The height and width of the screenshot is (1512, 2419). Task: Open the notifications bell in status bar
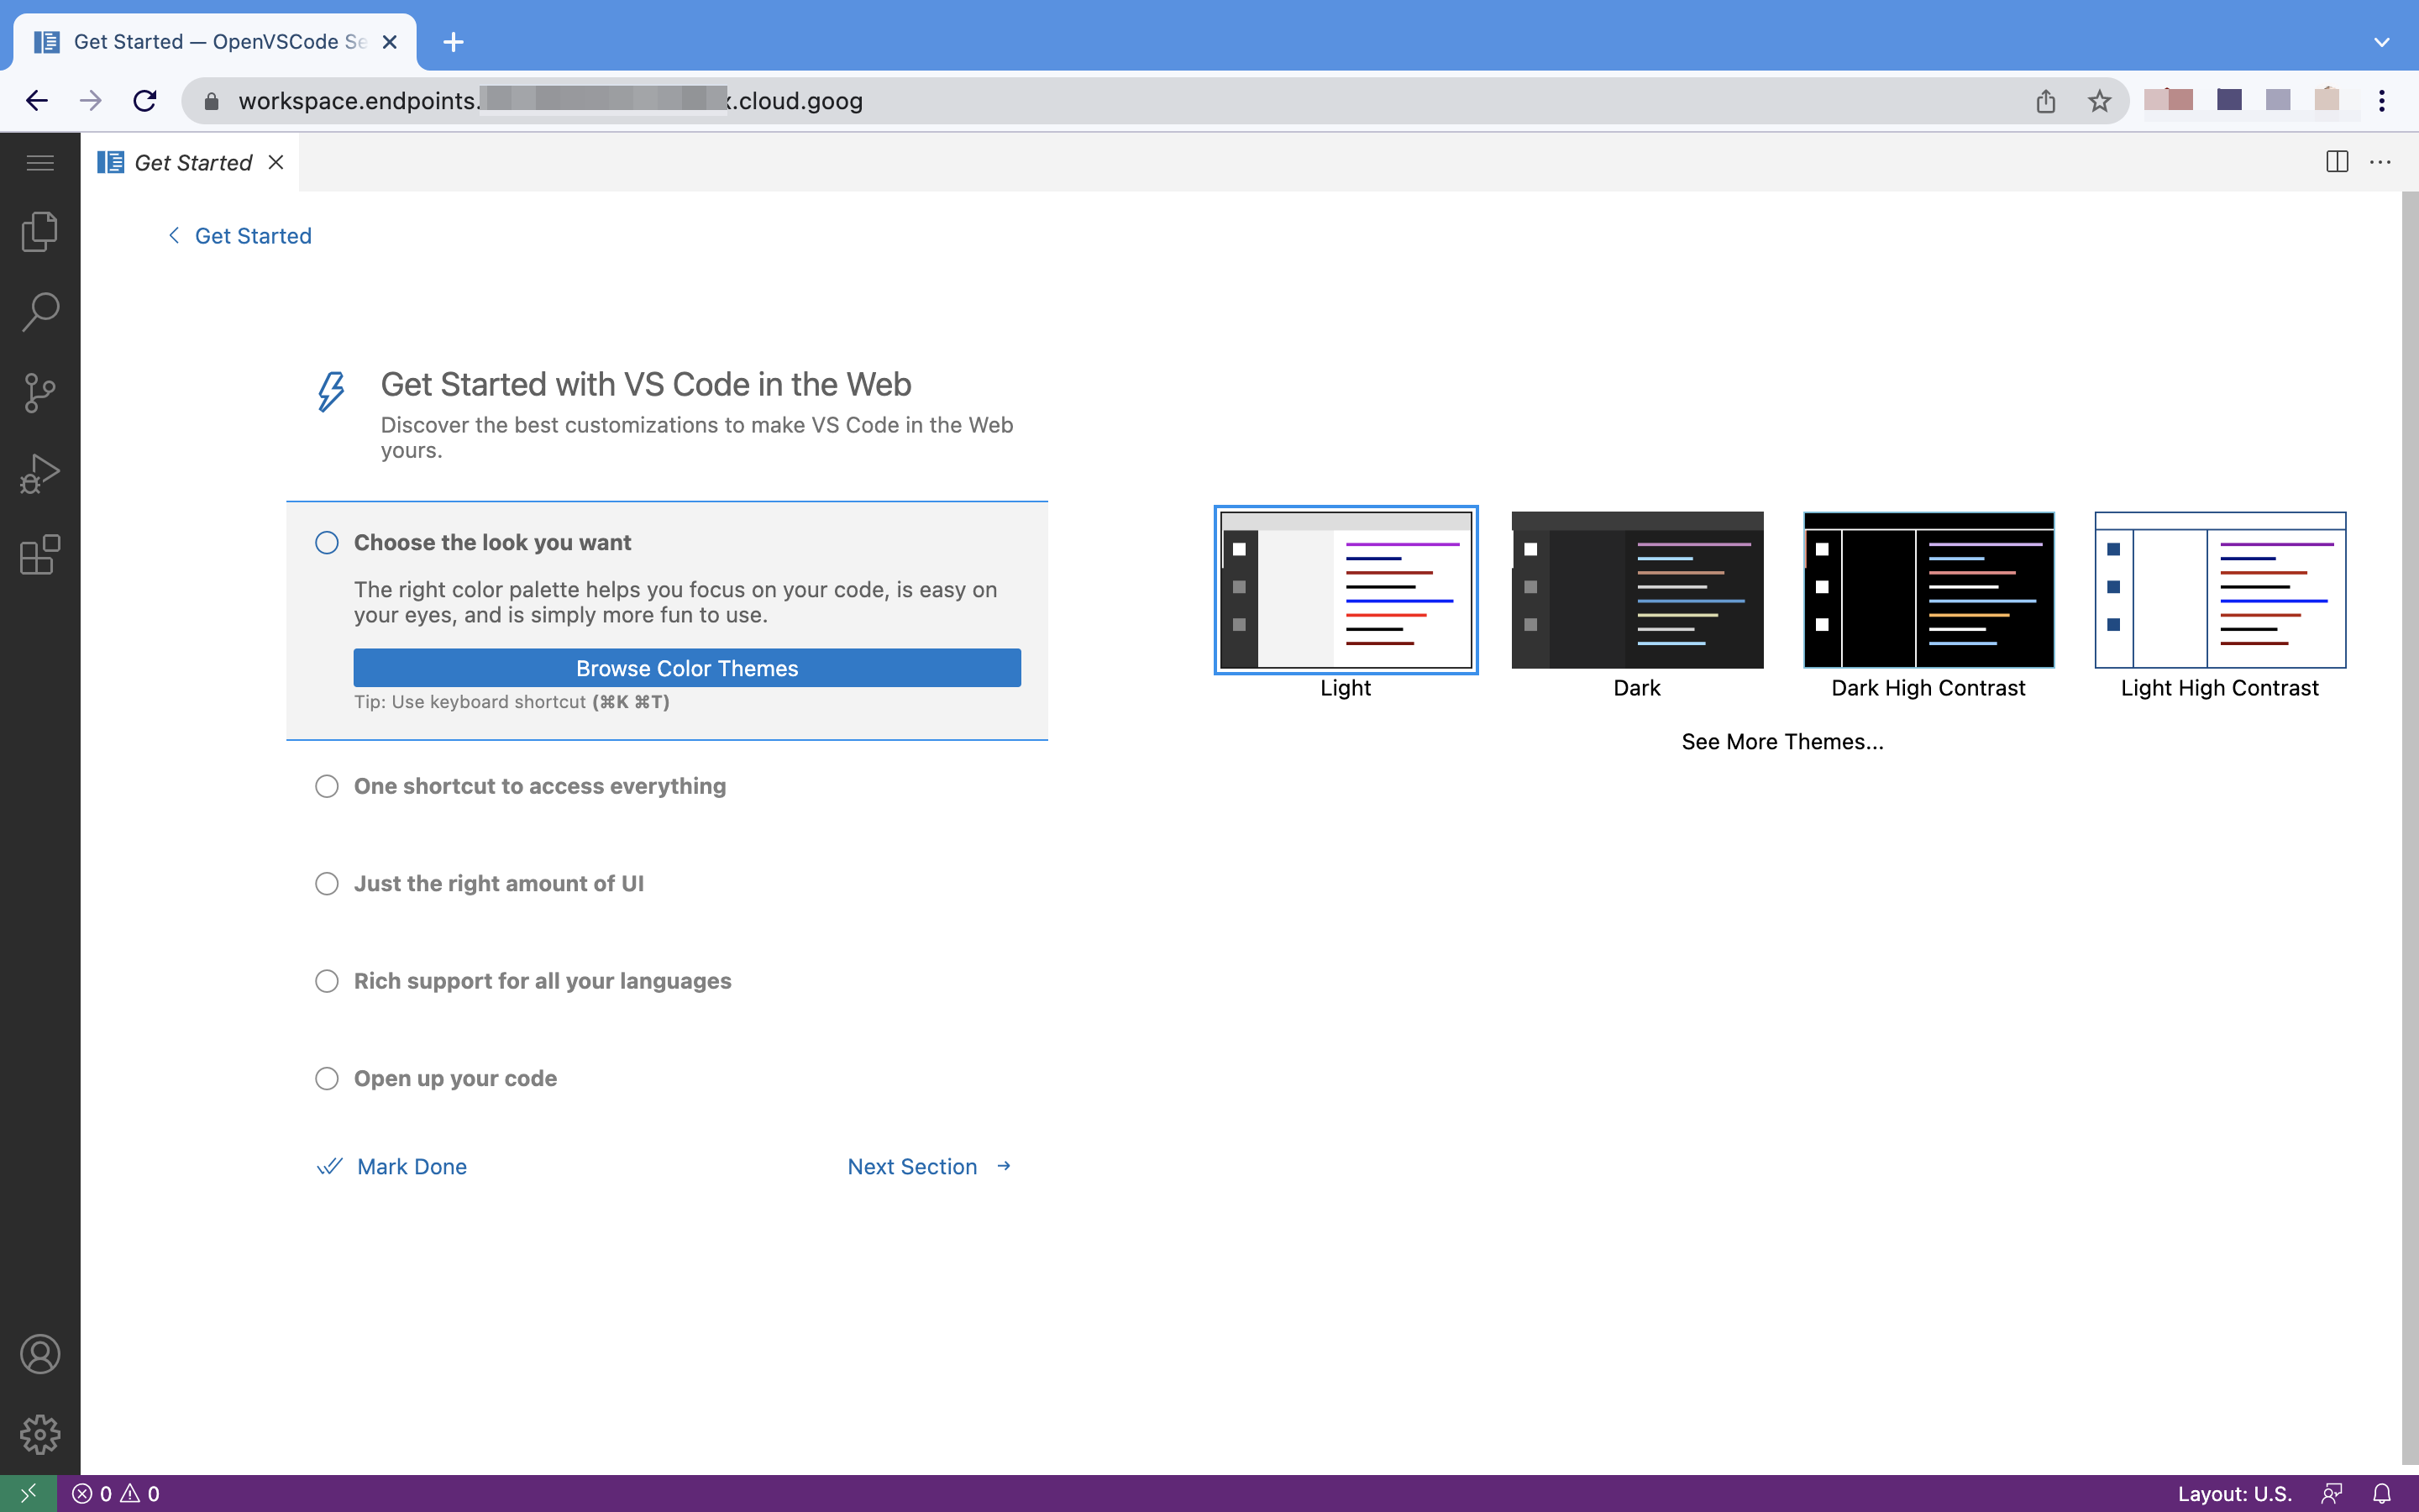pos(2382,1493)
